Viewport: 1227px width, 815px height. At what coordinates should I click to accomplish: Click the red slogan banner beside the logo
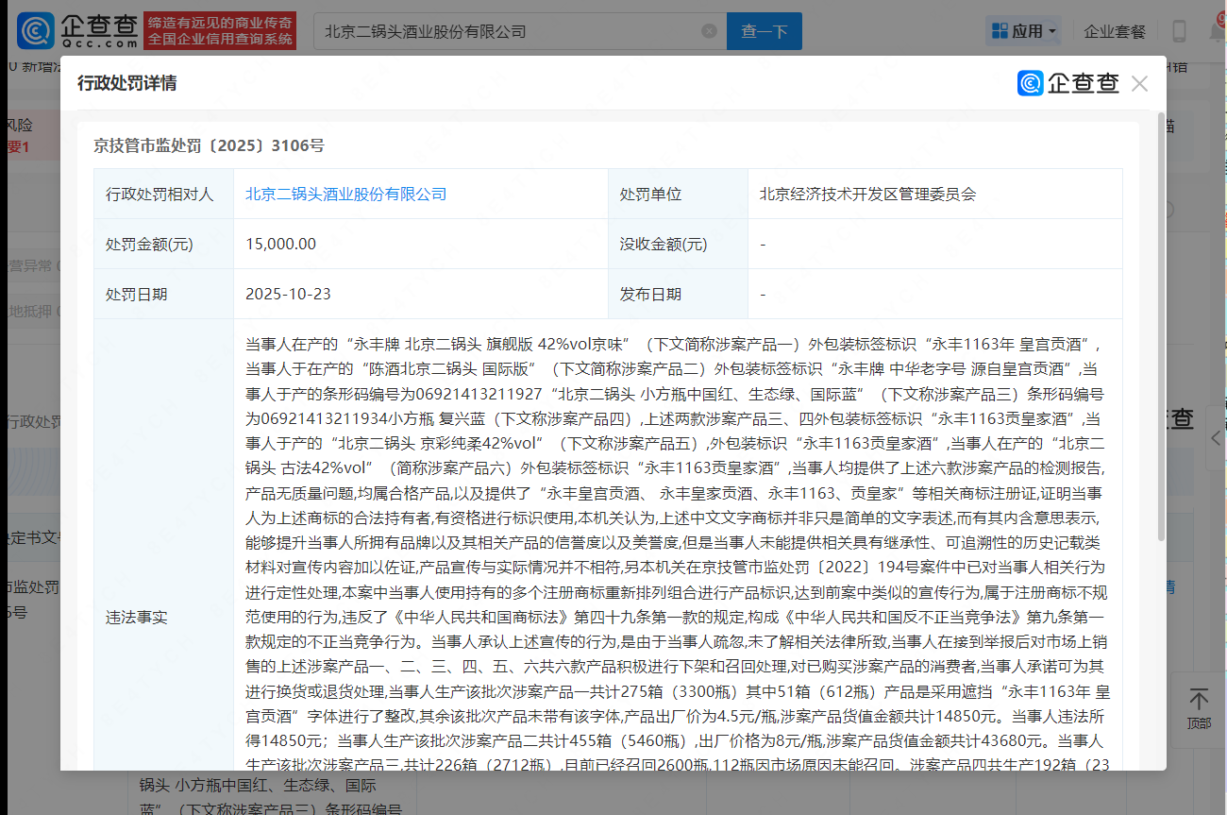[x=221, y=31]
